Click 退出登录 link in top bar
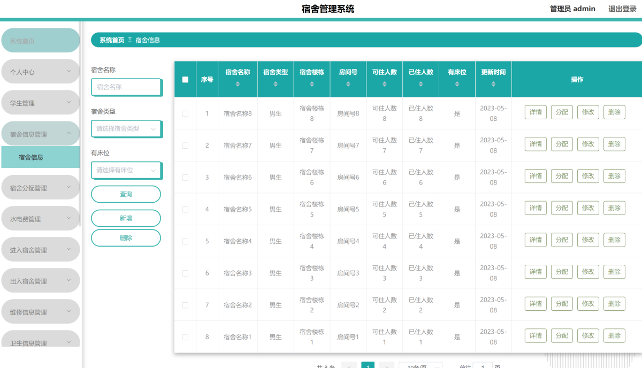 [622, 9]
